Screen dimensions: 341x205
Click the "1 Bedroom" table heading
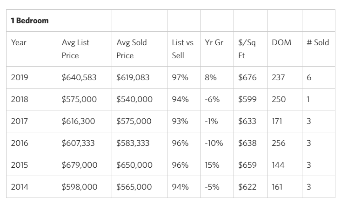pyautogui.click(x=30, y=21)
